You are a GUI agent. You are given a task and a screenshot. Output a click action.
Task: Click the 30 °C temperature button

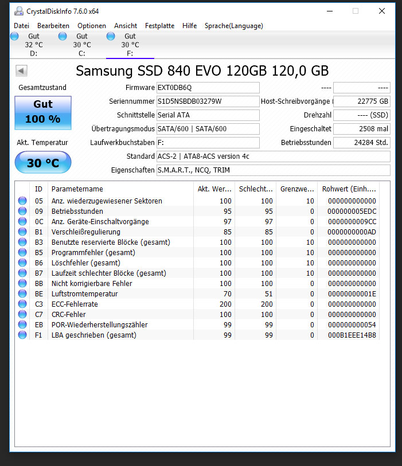pos(43,162)
